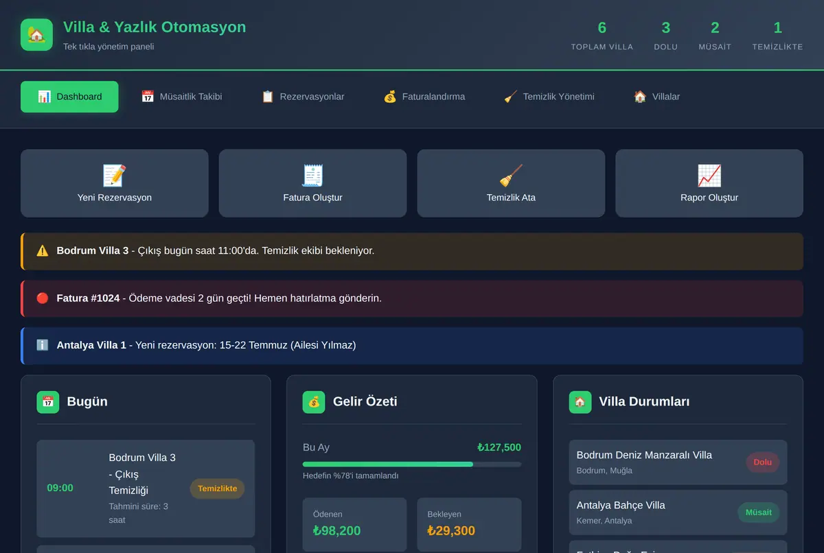Viewport: 824px width, 553px height.
Task: Click the chart icon above Rapor Oluştur
Action: click(x=709, y=176)
